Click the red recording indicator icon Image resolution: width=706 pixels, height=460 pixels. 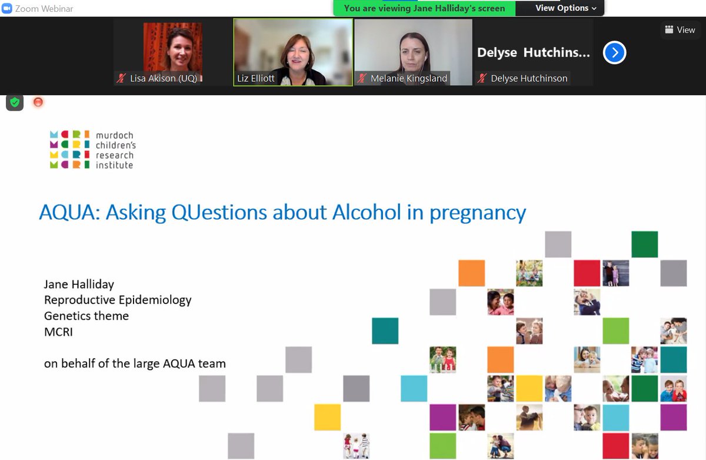pos(38,102)
